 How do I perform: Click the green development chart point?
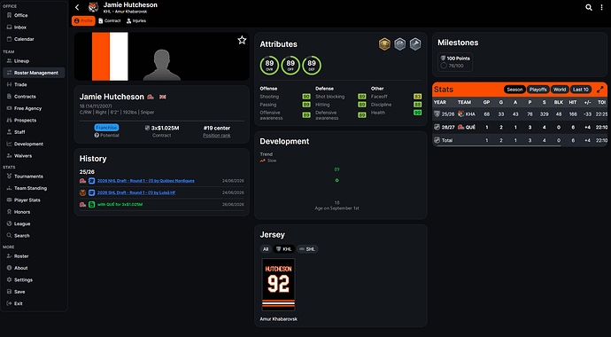[x=336, y=180]
